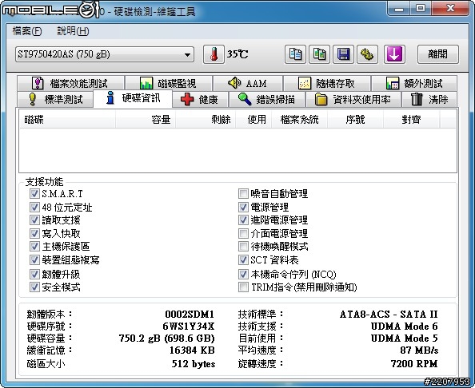Toggle the 本機命令佇列 (NCQ) checkbox
Screen dimensions: 475x388
243,274
